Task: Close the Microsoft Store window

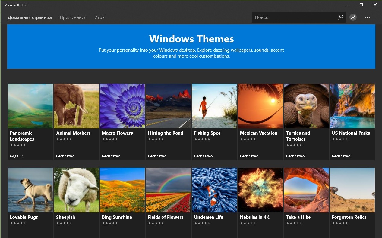Action: [375, 5]
